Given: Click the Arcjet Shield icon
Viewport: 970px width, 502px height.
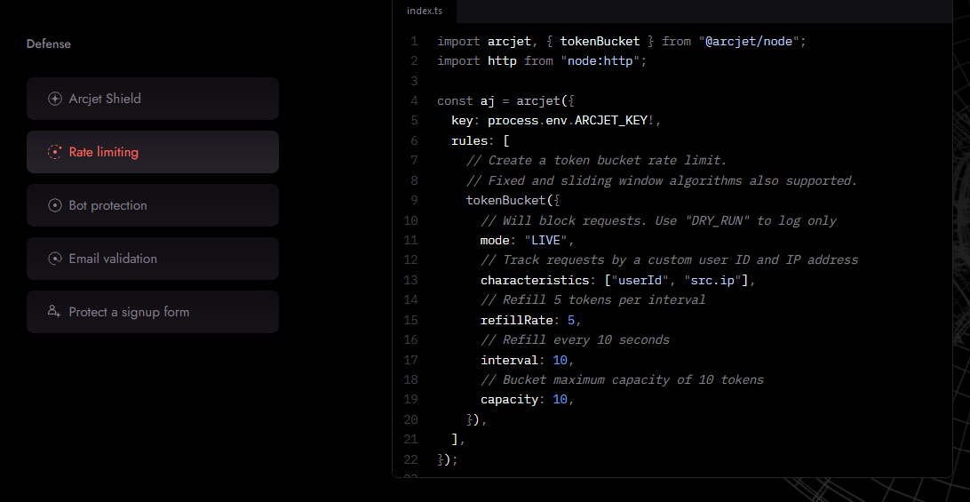Looking at the screenshot, I should pos(55,99).
